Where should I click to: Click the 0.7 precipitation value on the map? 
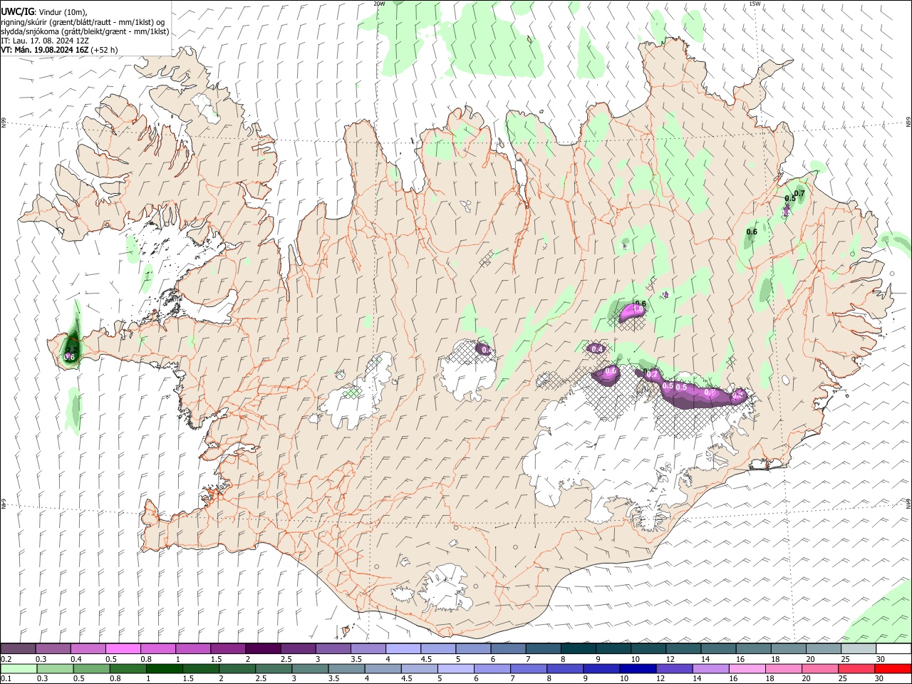(799, 193)
